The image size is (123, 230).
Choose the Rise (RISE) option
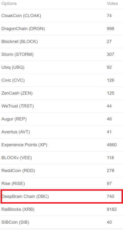pyautogui.click(x=61, y=184)
